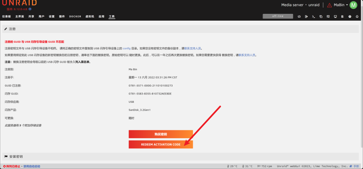363x169 pixels.
Task: Click the registration date value
Action: click(x=153, y=77)
